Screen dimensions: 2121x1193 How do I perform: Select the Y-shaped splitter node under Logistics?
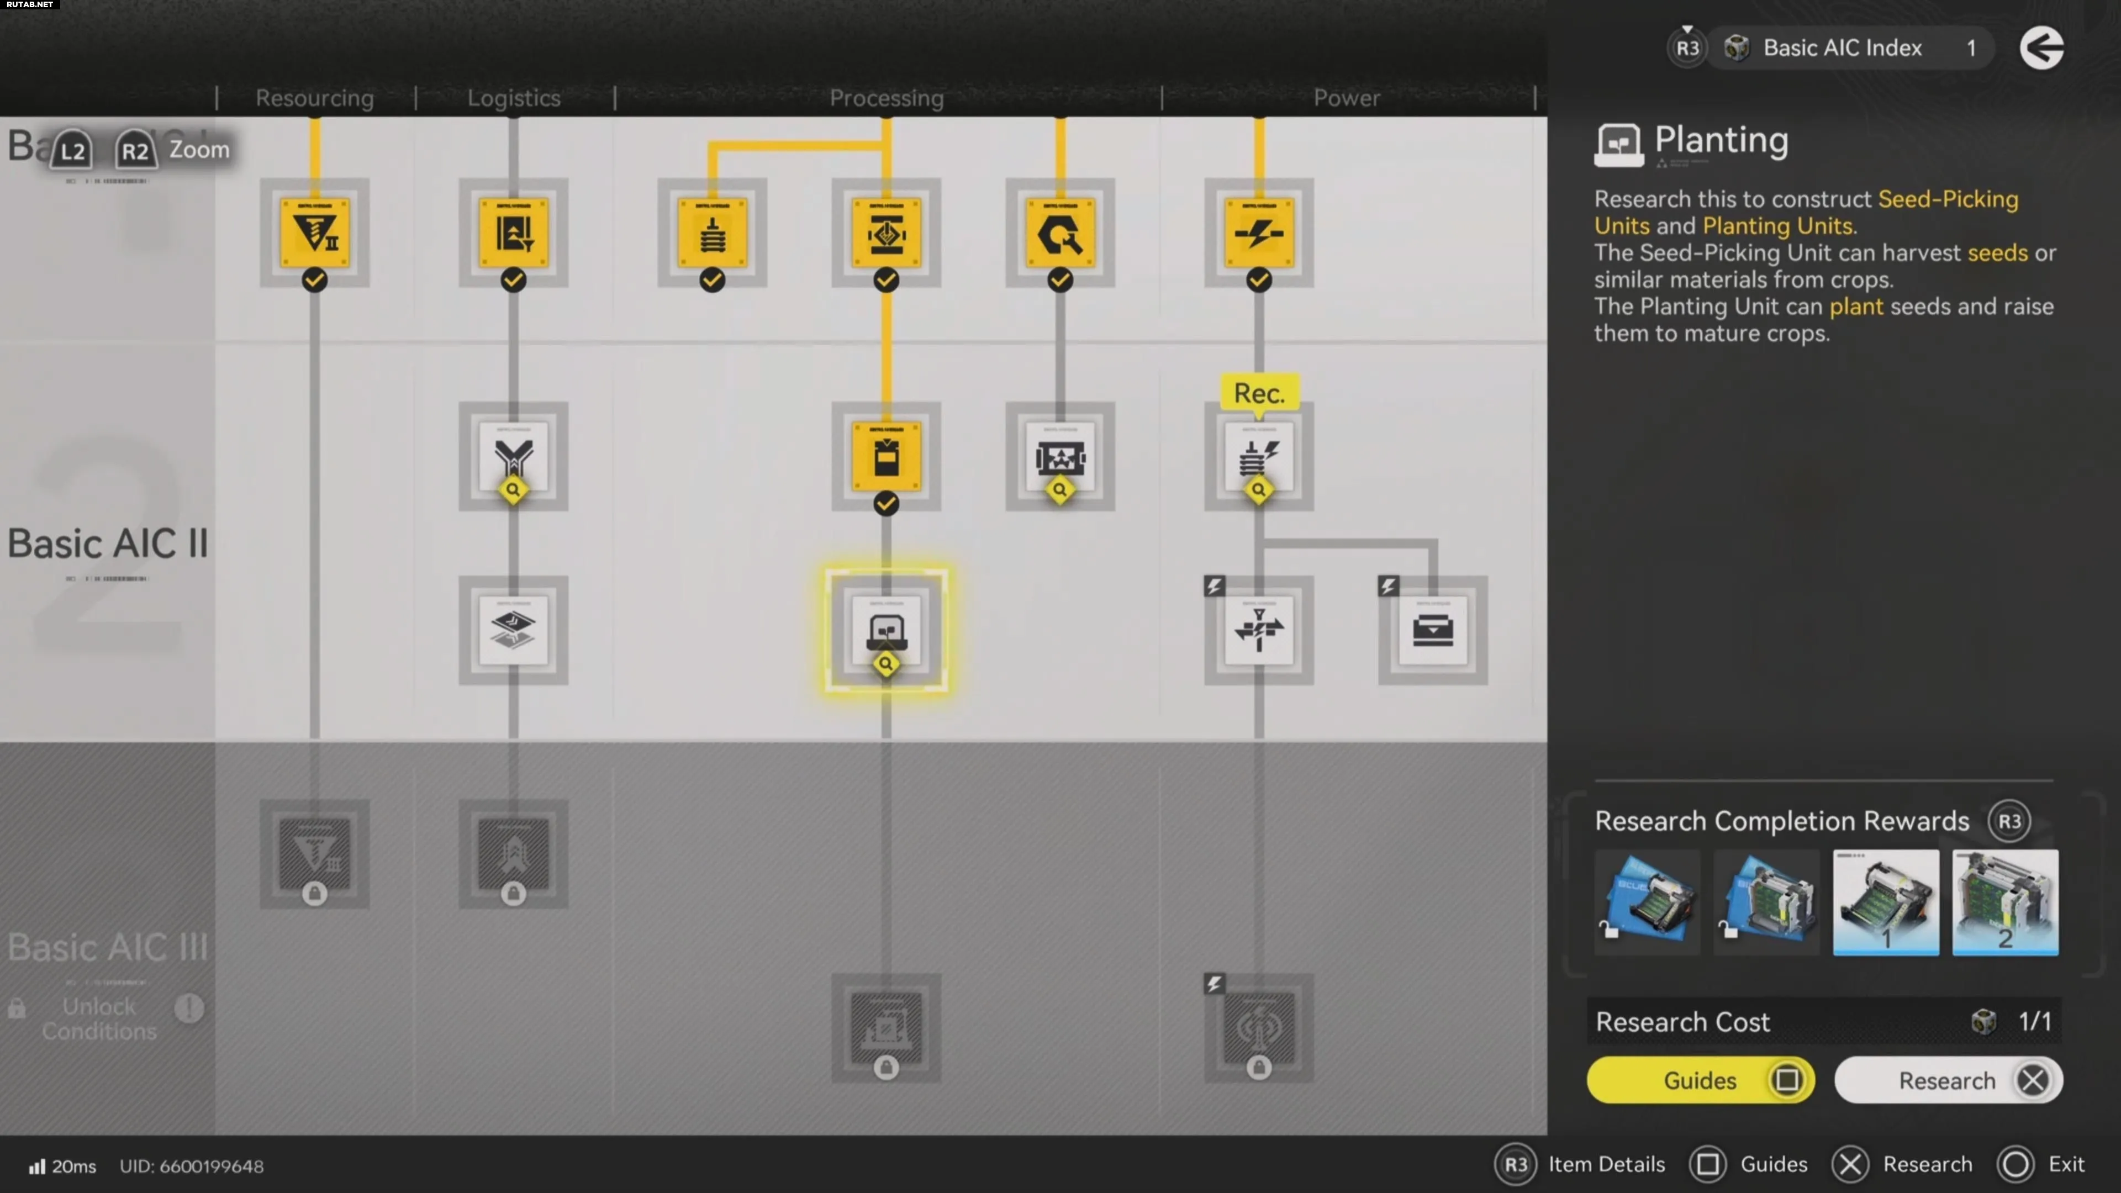pyautogui.click(x=513, y=458)
